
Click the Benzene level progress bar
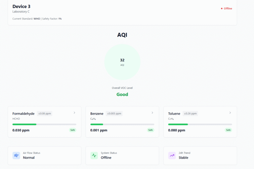pos(122,124)
